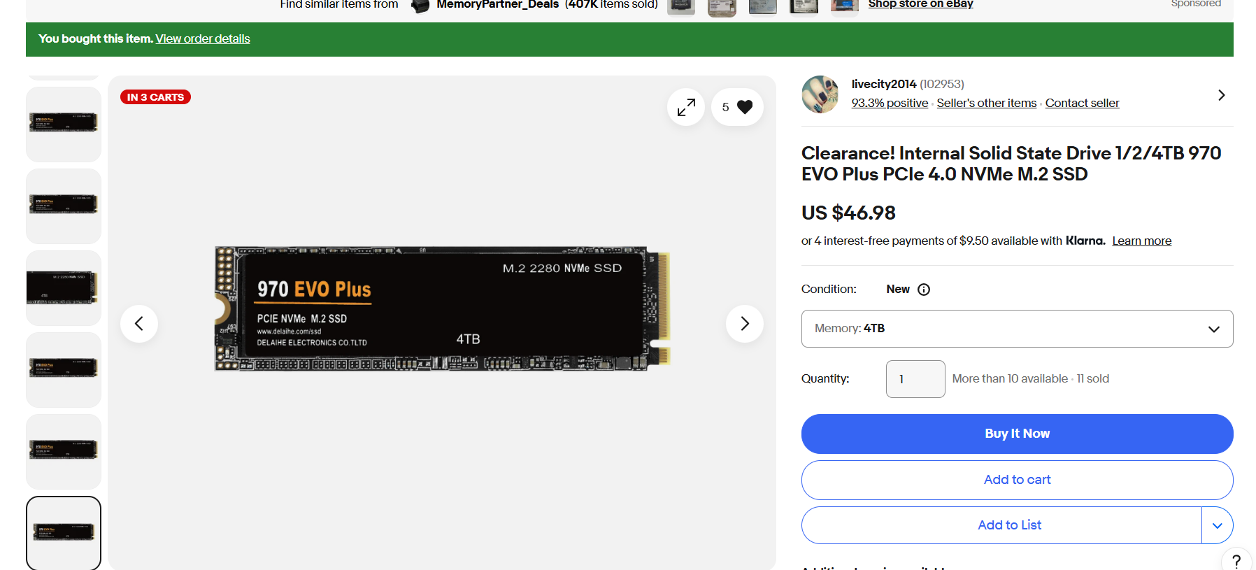Viewport: 1256px width, 570px height.
Task: Click the Add to cart button
Action: coord(1017,480)
